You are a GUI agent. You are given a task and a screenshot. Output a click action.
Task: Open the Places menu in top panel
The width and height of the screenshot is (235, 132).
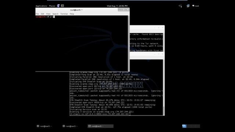pyautogui.click(x=52, y=6)
